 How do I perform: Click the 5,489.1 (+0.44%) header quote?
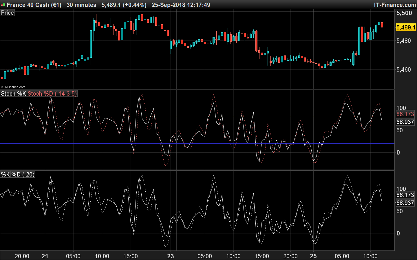124,5
